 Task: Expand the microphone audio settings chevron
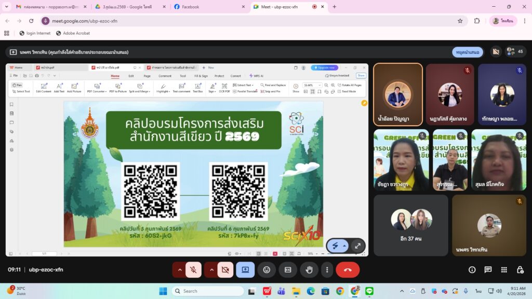180,270
